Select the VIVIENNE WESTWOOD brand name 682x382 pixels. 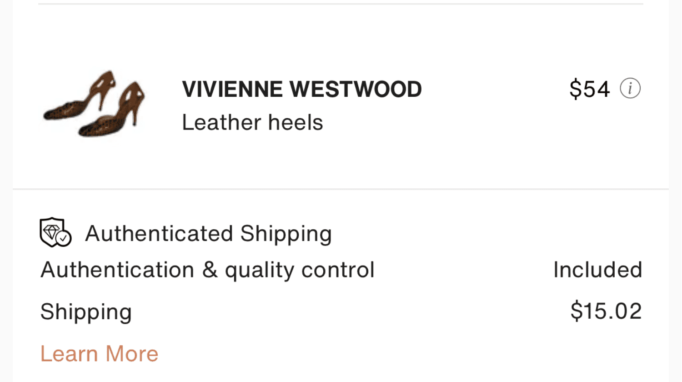click(x=301, y=89)
